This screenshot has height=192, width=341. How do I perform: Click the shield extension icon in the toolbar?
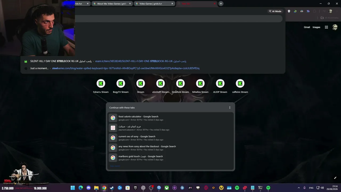point(289,11)
